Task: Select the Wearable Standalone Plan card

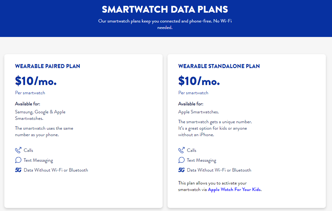Action: pos(246,131)
